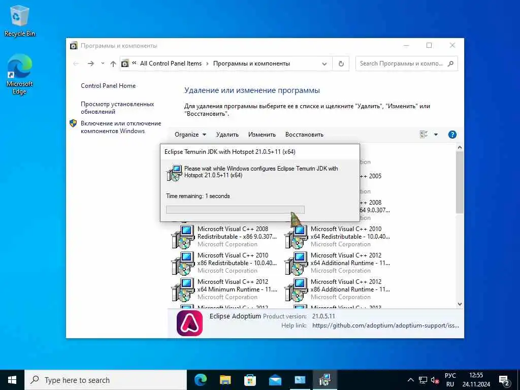This screenshot has height=390, width=520.
Task: Click the search magnifier icon
Action: (450, 63)
